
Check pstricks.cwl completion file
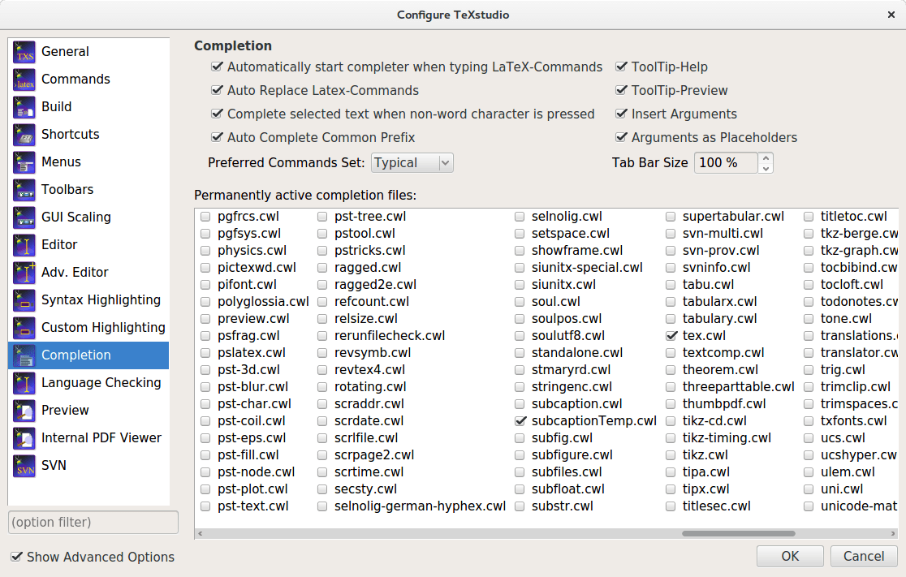(x=321, y=251)
